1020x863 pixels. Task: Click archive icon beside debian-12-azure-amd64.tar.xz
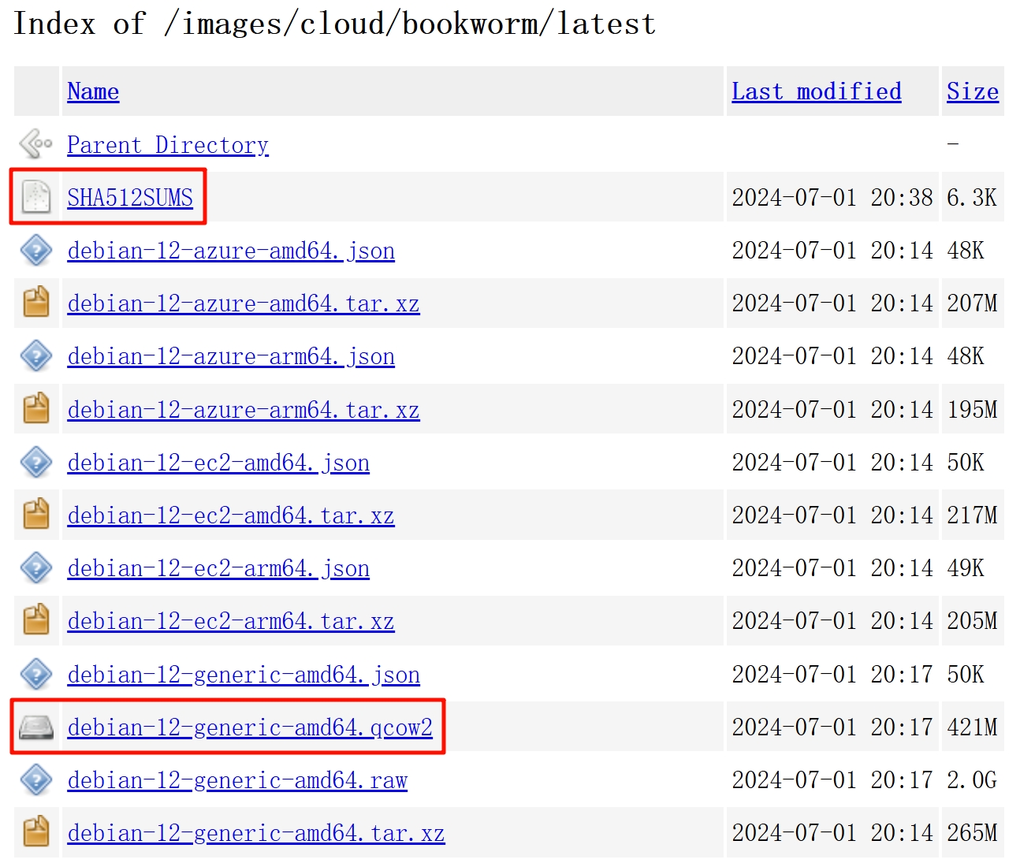tap(36, 303)
